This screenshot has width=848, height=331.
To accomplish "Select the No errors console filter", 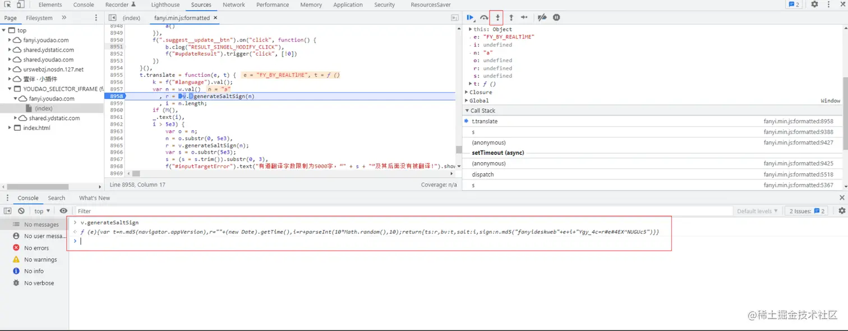I will click(34, 248).
